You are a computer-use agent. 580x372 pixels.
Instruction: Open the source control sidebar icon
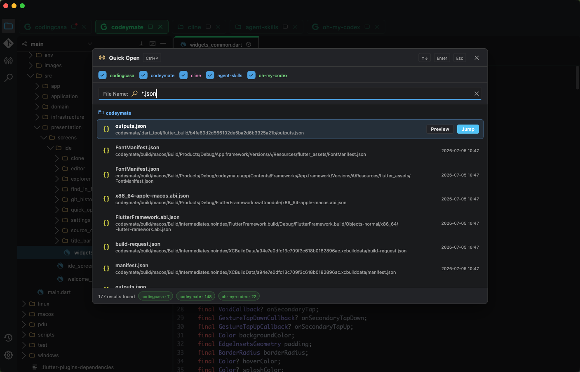(8, 43)
